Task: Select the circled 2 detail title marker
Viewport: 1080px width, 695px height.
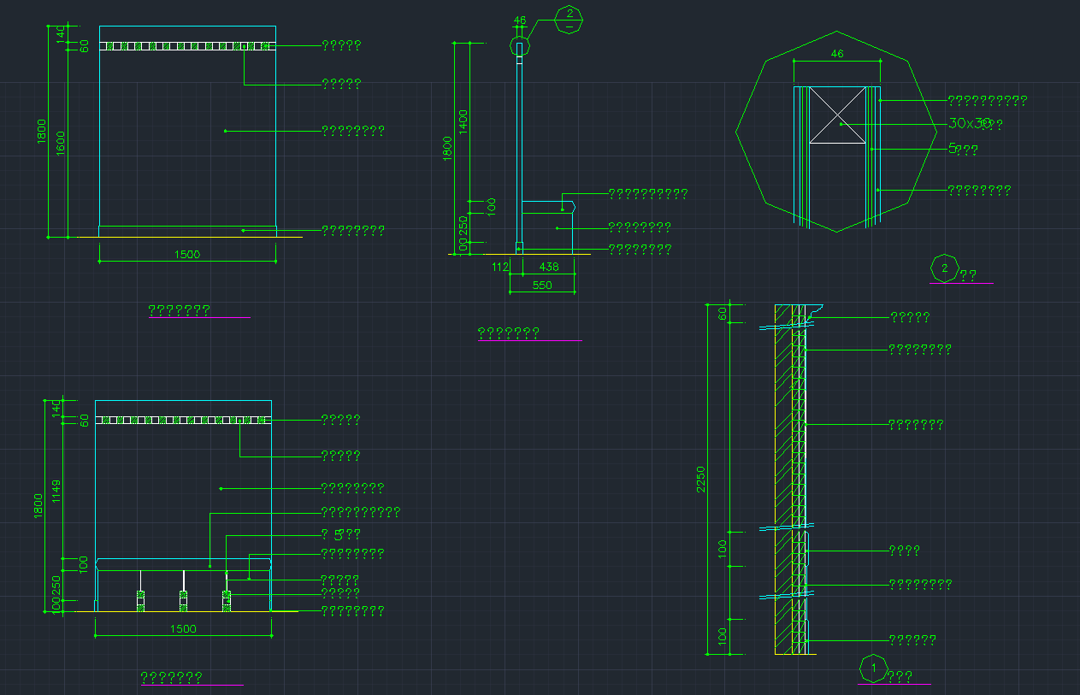Action: point(944,268)
